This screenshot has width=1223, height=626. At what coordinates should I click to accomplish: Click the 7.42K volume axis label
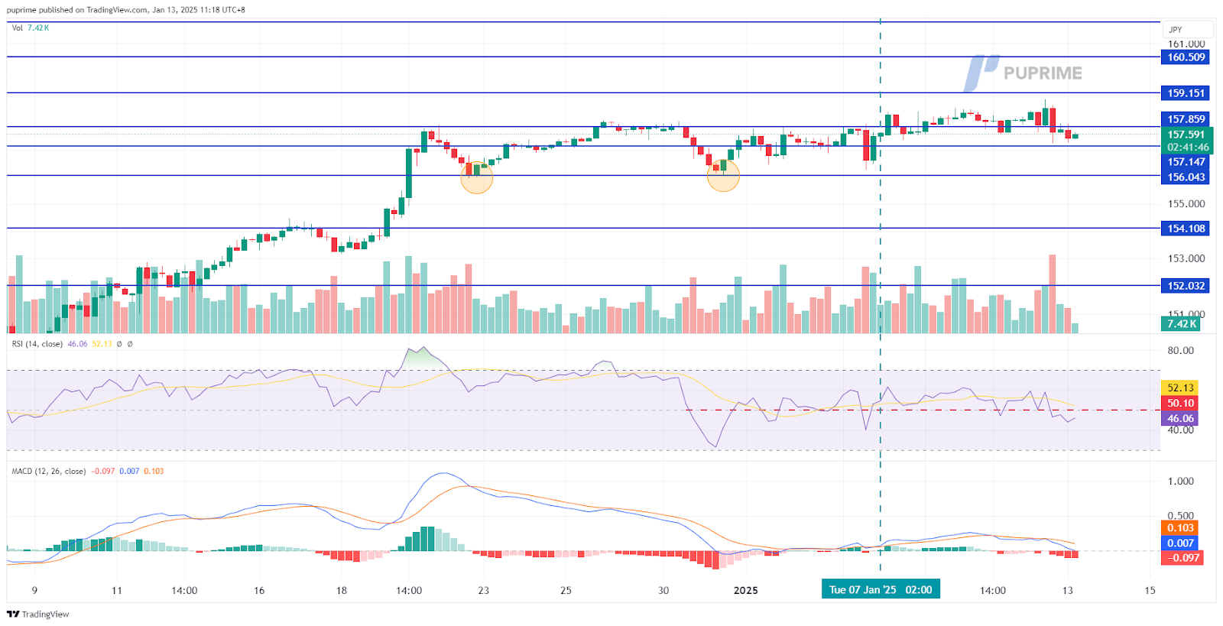click(1181, 323)
